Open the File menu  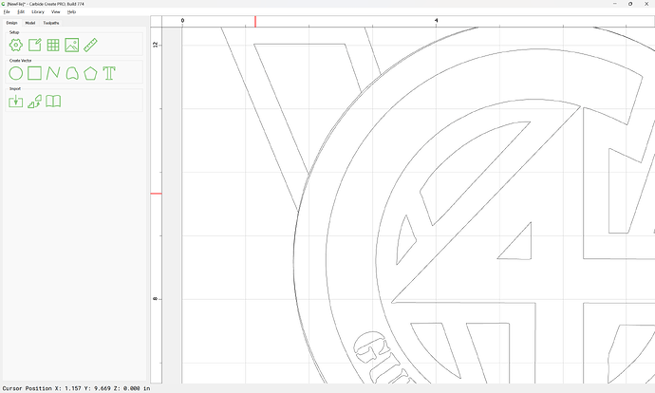point(7,12)
